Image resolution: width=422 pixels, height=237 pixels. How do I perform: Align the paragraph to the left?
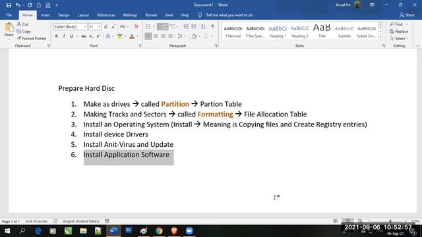[148, 36]
